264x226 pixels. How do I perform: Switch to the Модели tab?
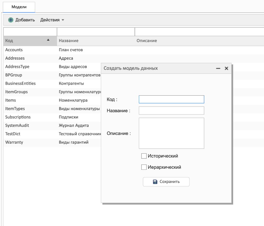pos(19,7)
